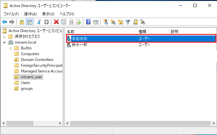This screenshot has width=217, height=135.
Task: Click list pane horizontal scrollbar thumb
Action: click(x=140, y=123)
